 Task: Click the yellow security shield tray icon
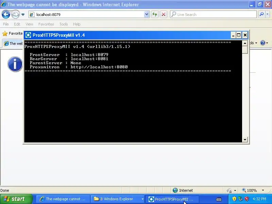click(x=234, y=199)
